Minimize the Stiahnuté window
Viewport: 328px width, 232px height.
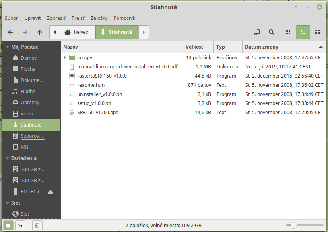tap(296, 7)
